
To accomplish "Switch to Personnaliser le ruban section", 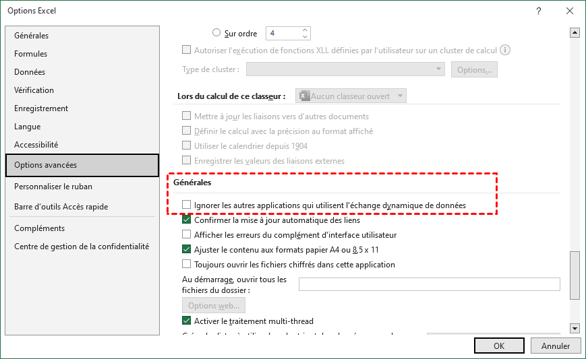I will tap(53, 187).
